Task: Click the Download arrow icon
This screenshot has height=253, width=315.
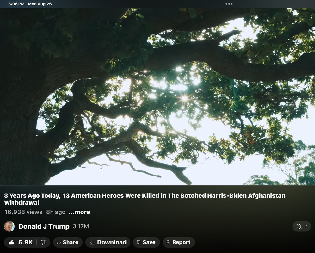Action: pyautogui.click(x=92, y=242)
